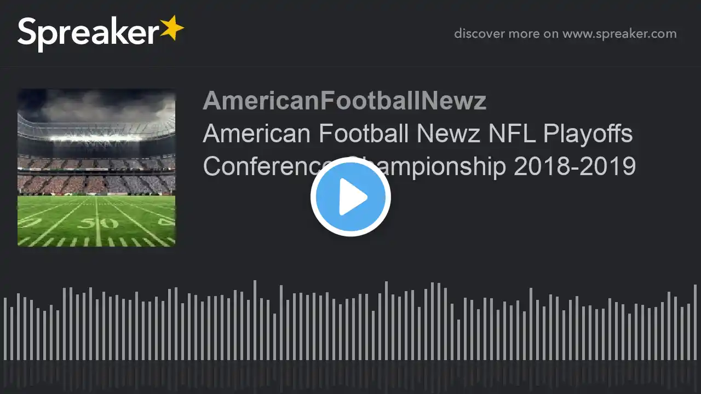Play the podcast episode
Viewport: 701px width, 394px height.
coord(350,197)
